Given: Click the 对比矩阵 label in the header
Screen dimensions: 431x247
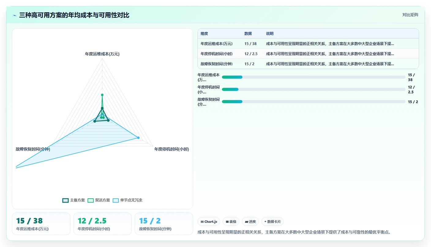Looking at the screenshot, I should tap(410, 15).
